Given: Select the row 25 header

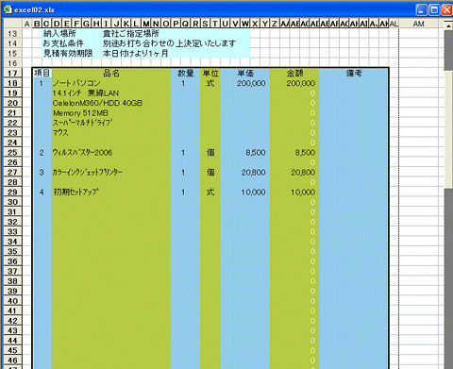Looking at the screenshot, I should [12, 152].
